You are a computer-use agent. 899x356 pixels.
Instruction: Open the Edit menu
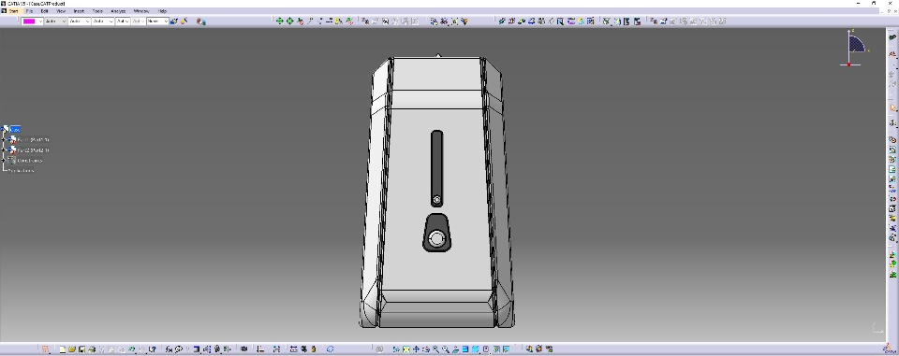(44, 11)
